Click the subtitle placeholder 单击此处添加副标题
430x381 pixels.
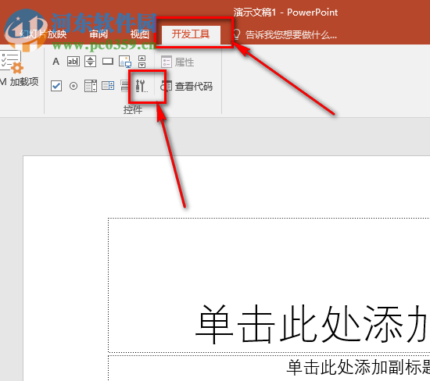pyautogui.click(x=269, y=369)
